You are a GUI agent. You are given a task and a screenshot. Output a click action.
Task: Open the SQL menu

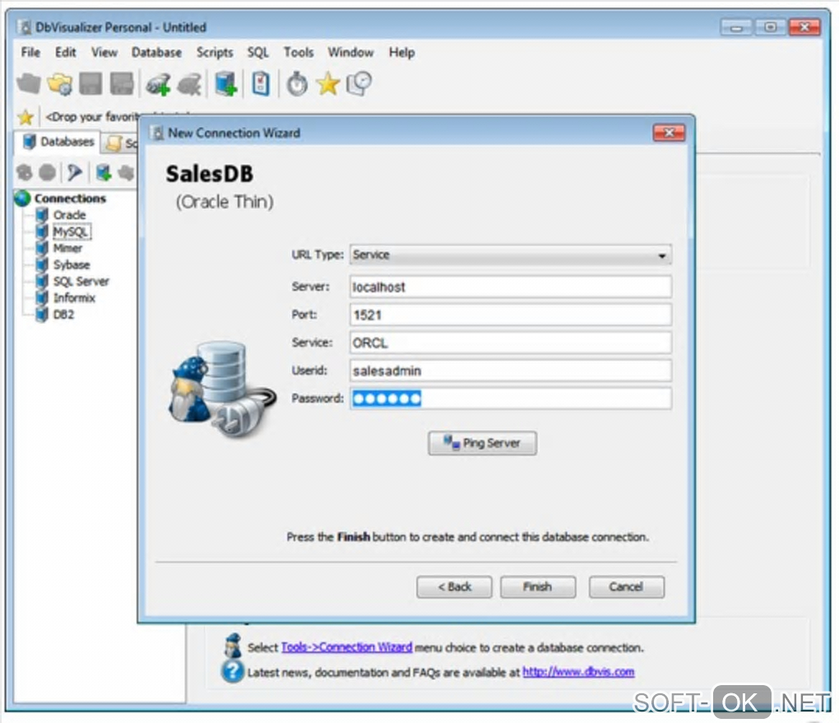258,53
